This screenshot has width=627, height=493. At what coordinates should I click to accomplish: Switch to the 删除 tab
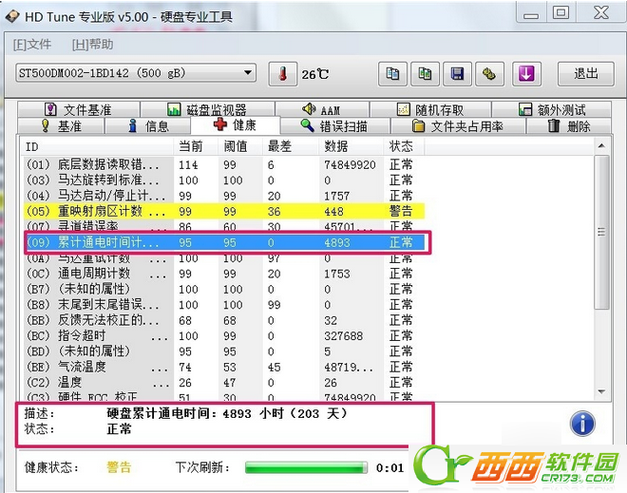[569, 126]
